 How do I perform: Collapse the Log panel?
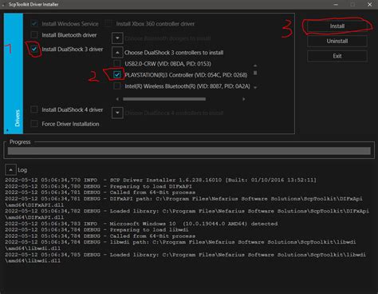click(x=10, y=170)
